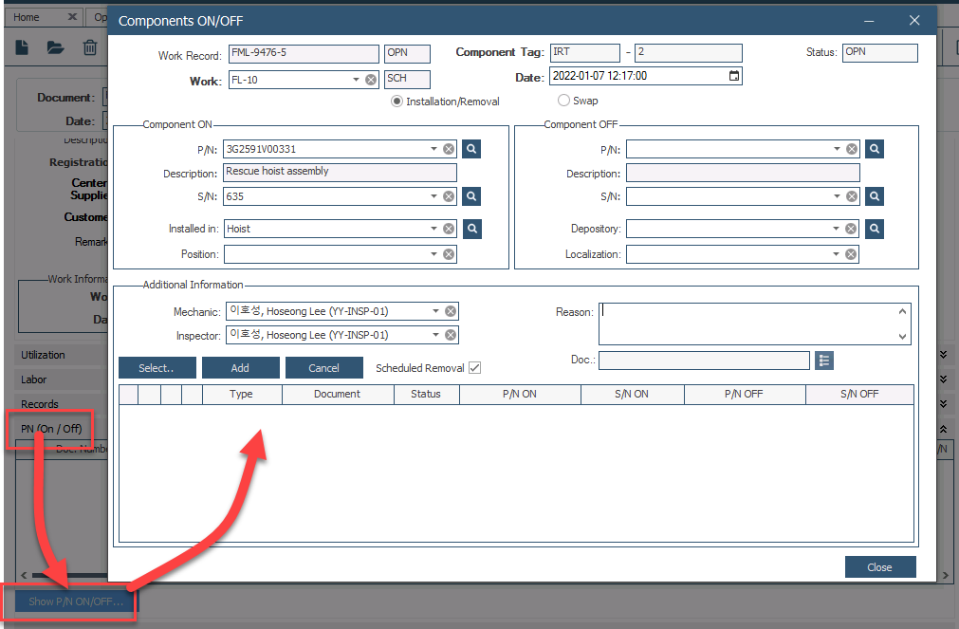Click search icon beside Installed in field
959x629 pixels.
471,229
